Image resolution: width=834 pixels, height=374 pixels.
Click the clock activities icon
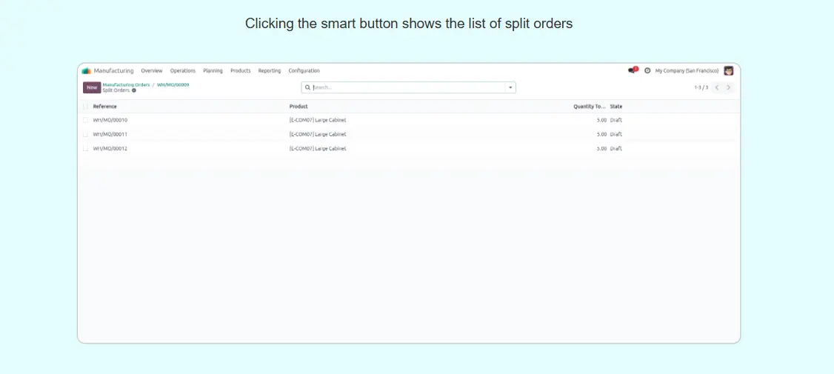pyautogui.click(x=647, y=70)
